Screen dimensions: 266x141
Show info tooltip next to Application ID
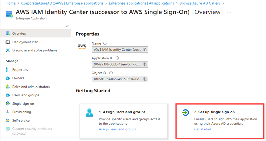point(117,58)
